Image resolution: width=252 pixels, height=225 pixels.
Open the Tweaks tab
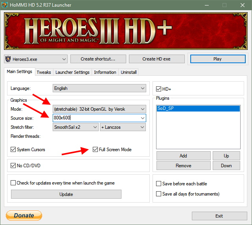[x=44, y=72]
